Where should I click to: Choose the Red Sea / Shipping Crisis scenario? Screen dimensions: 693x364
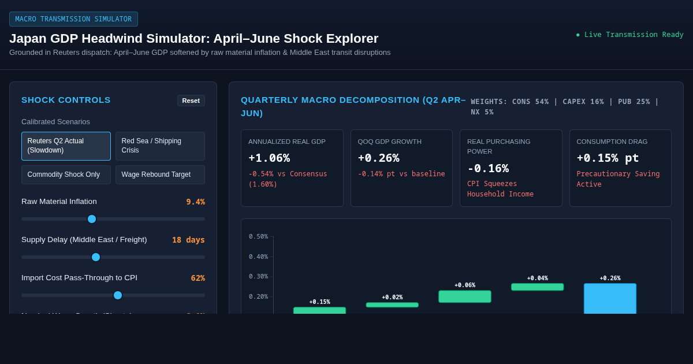tap(160, 146)
